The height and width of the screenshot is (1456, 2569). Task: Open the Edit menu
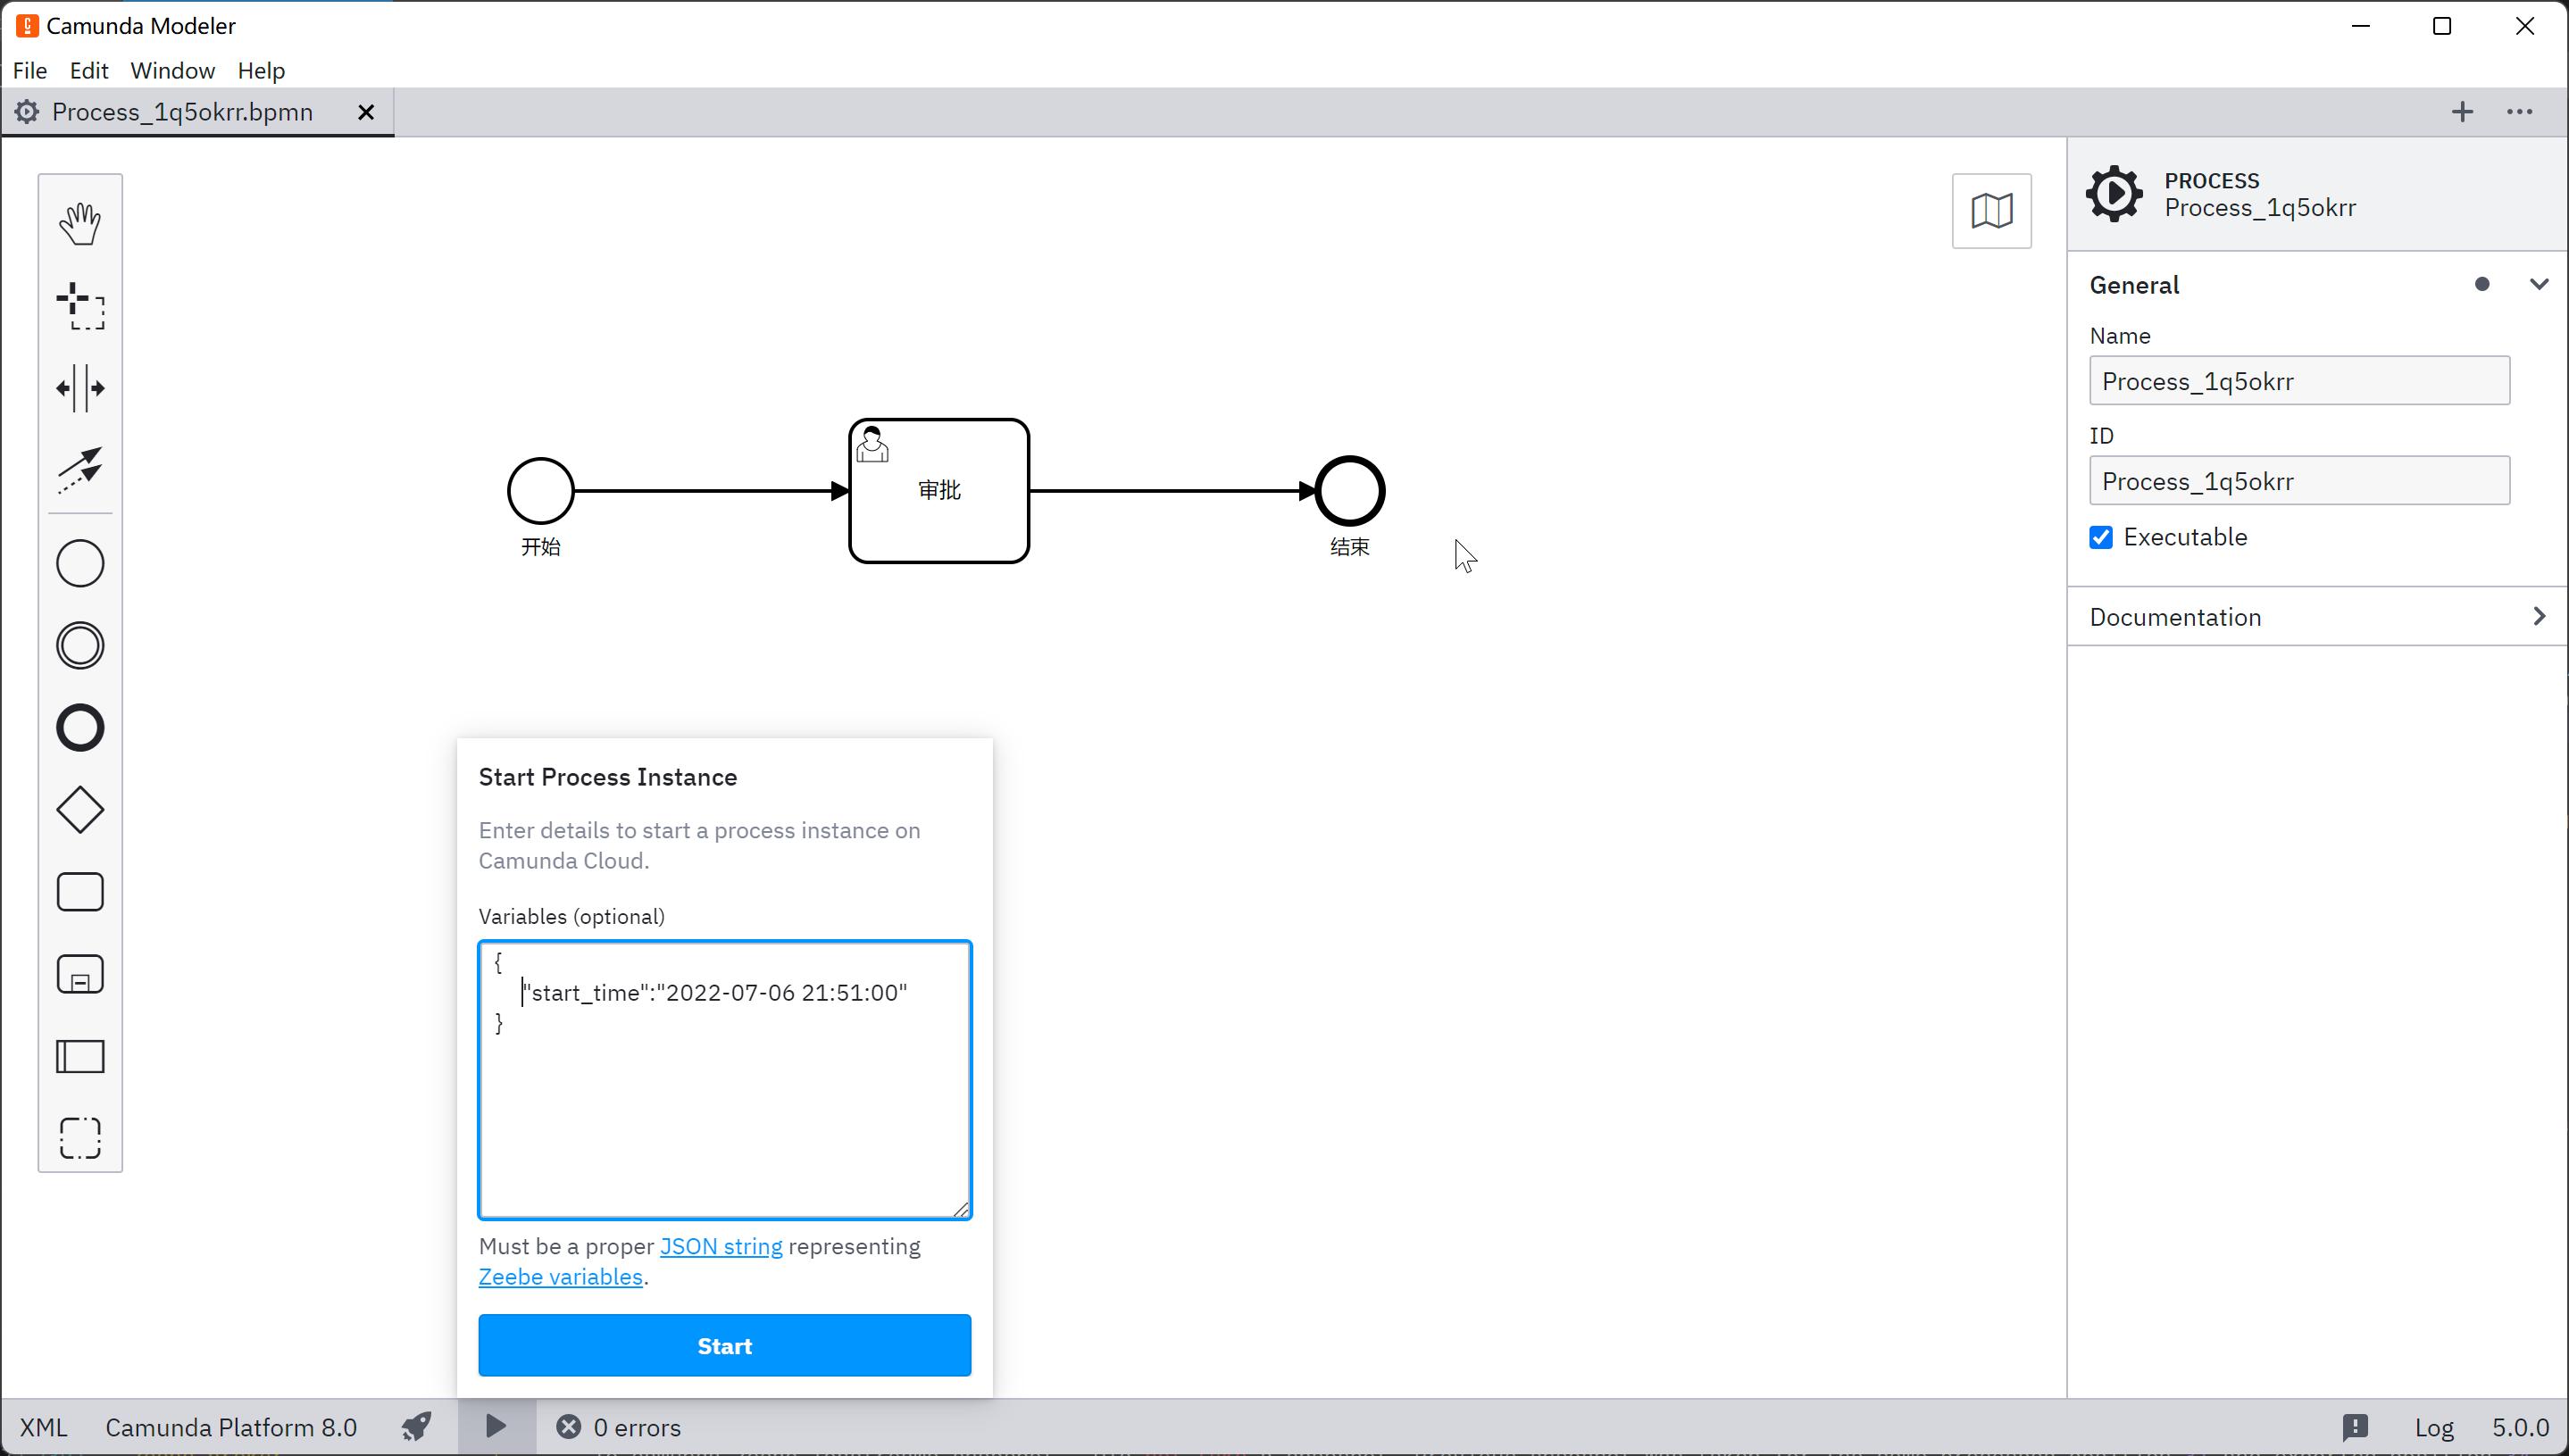(88, 70)
